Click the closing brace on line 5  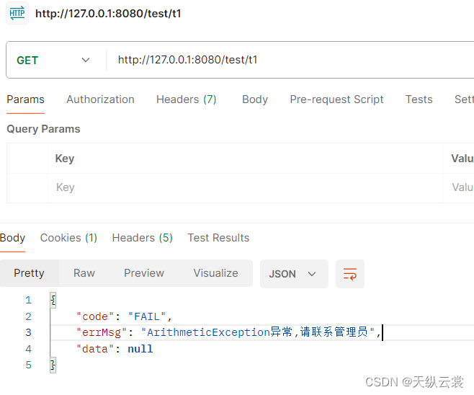tap(53, 365)
